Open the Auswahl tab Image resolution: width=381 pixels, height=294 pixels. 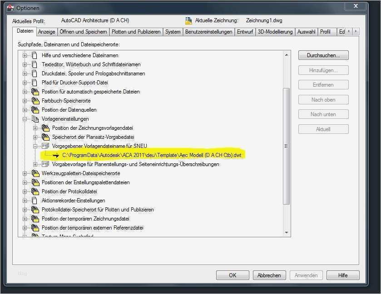pos(307,32)
